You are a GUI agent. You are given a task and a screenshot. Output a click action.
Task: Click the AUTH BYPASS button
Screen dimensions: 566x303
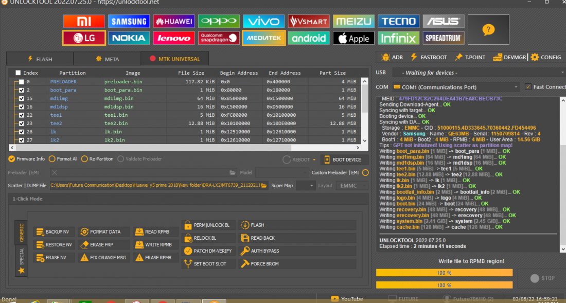click(297, 251)
